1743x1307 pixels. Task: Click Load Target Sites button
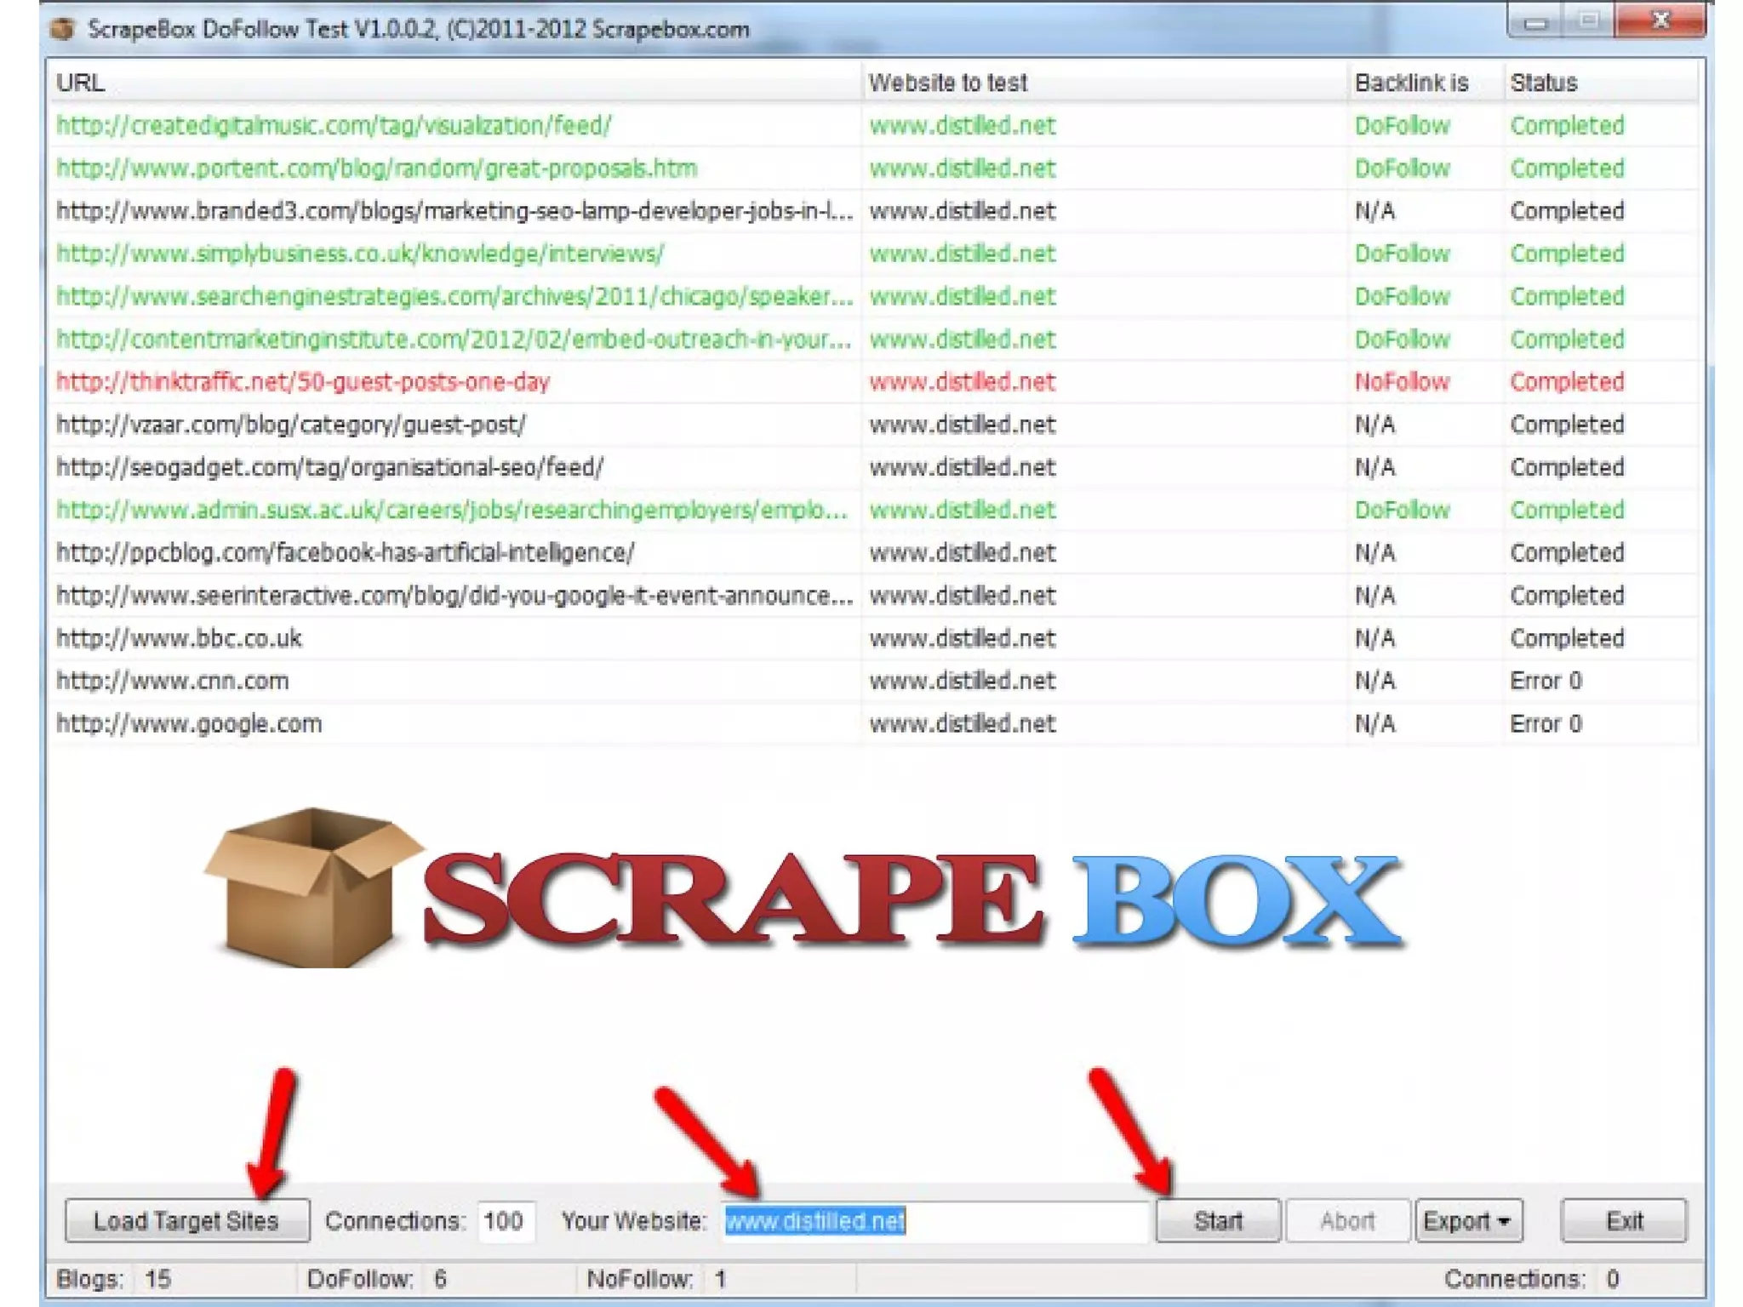pyautogui.click(x=186, y=1221)
